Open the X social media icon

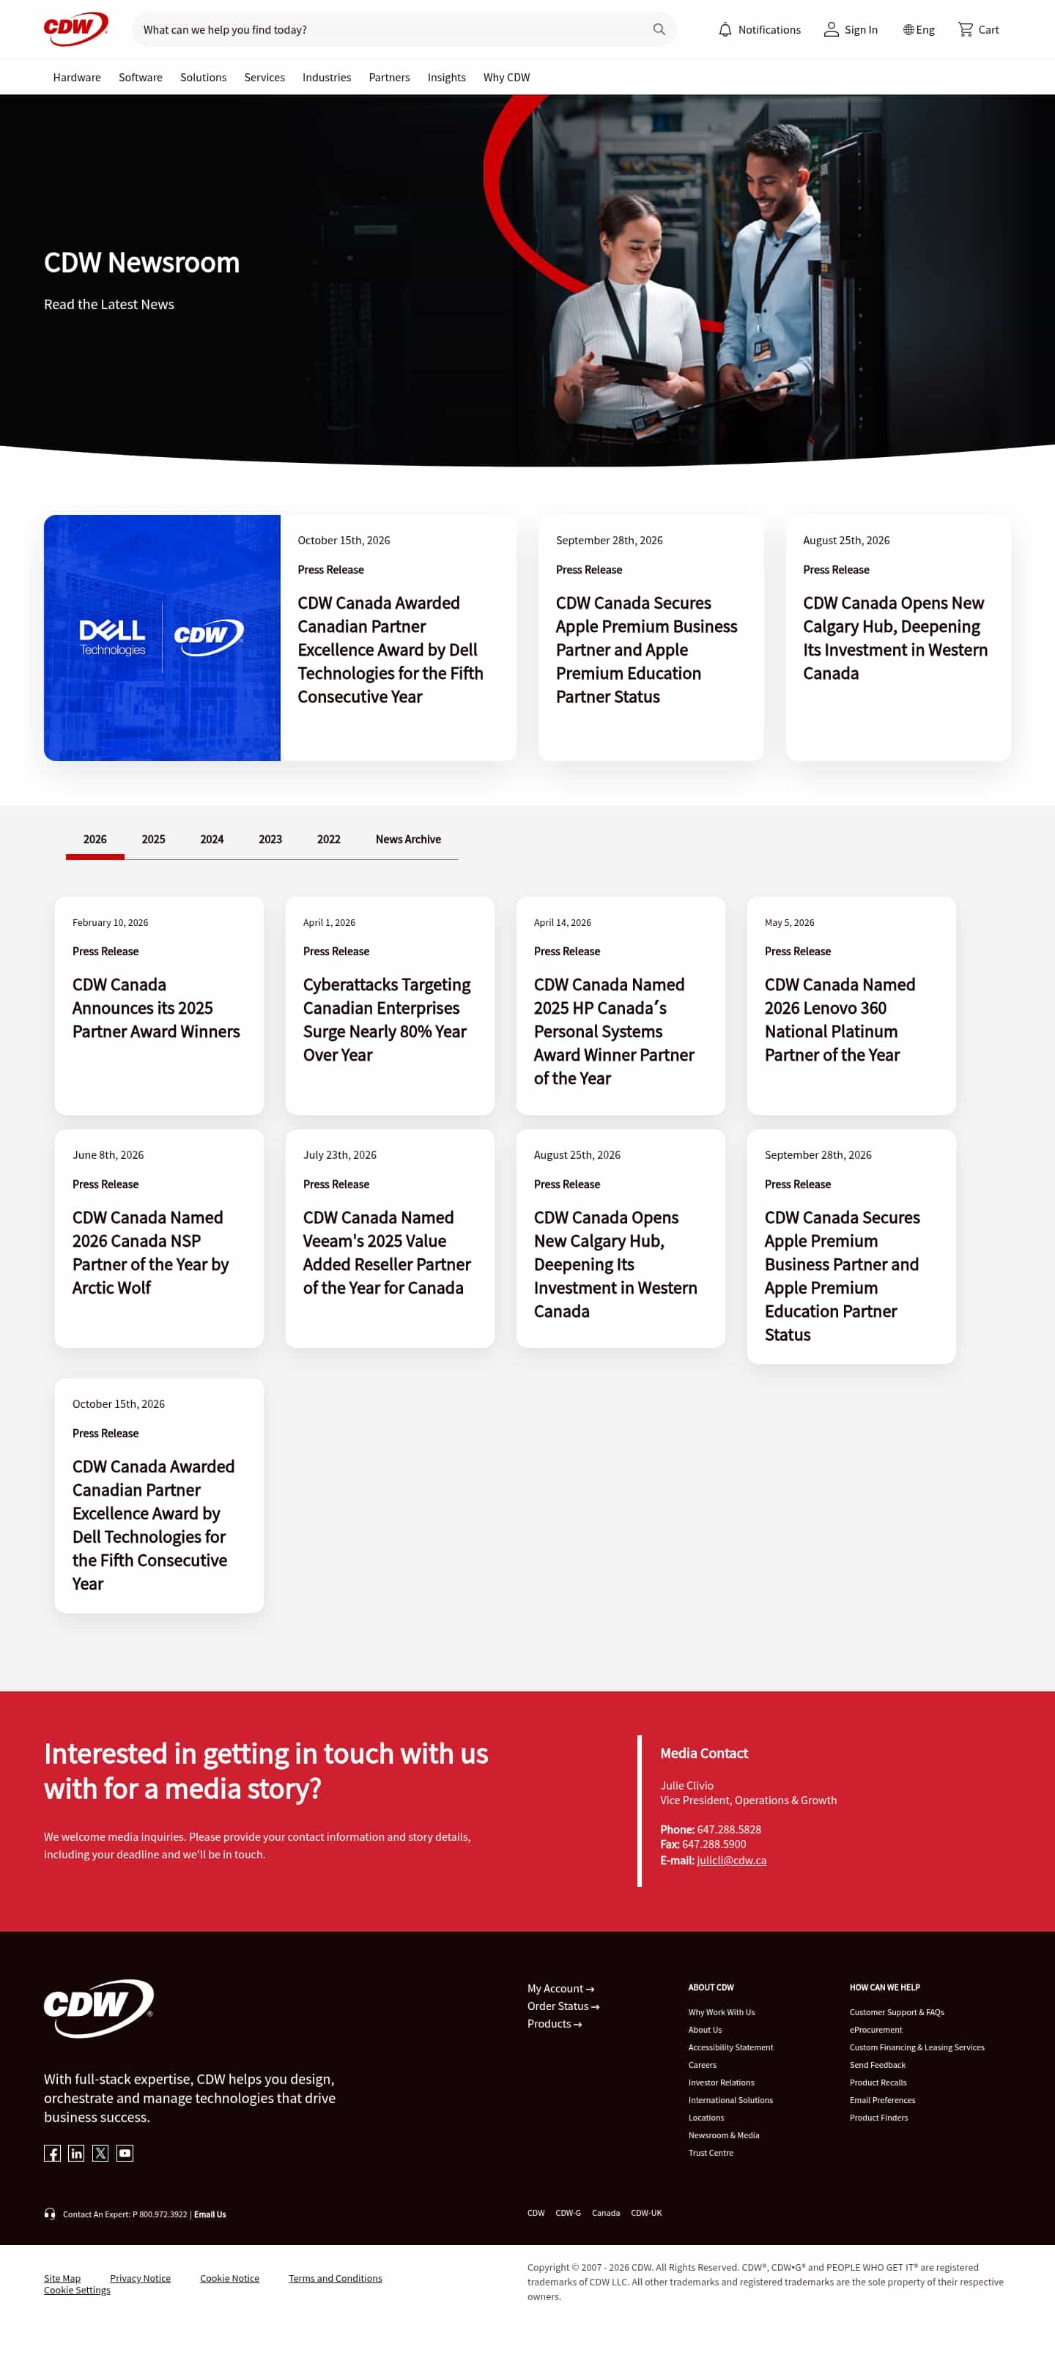coord(100,2153)
